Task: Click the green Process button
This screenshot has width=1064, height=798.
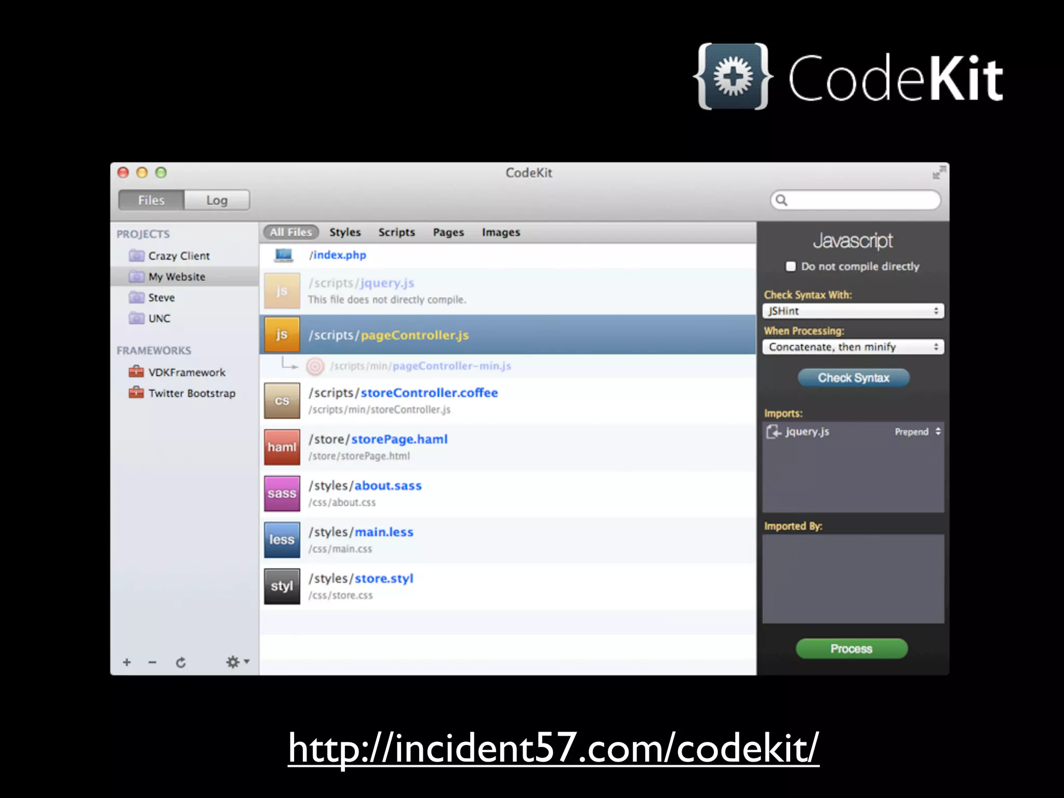Action: point(852,648)
